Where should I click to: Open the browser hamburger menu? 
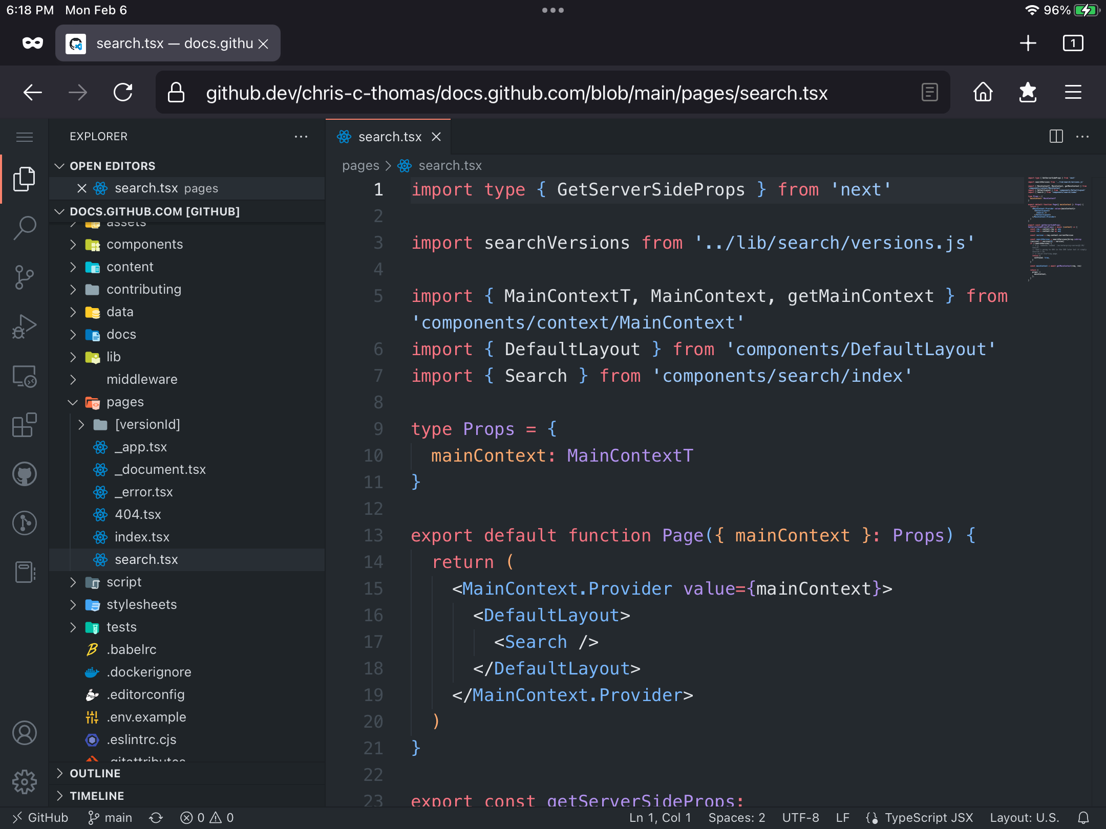pyautogui.click(x=1073, y=93)
